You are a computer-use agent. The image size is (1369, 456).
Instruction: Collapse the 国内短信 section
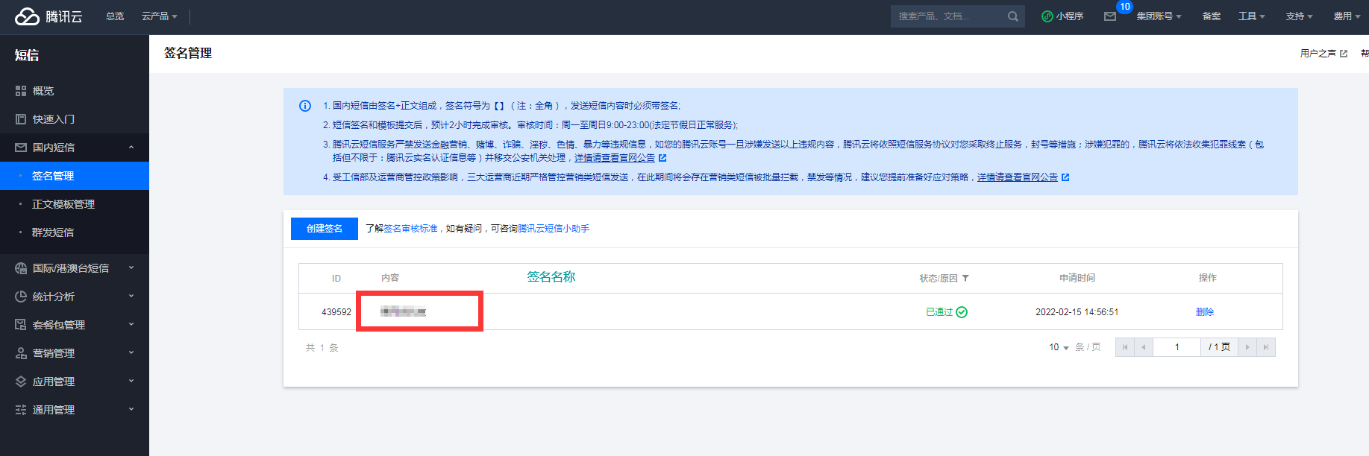click(131, 148)
